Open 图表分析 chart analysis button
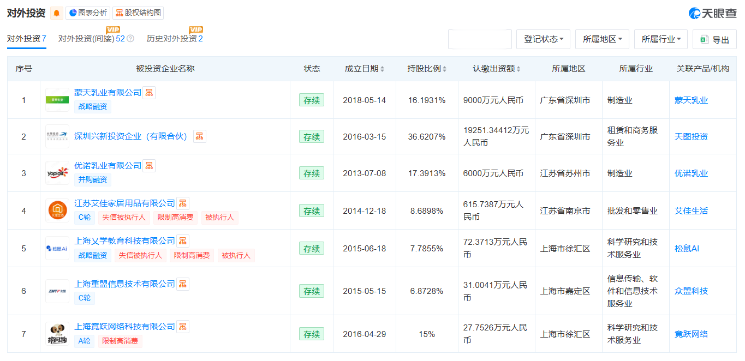The height and width of the screenshot is (361, 745). tap(87, 13)
